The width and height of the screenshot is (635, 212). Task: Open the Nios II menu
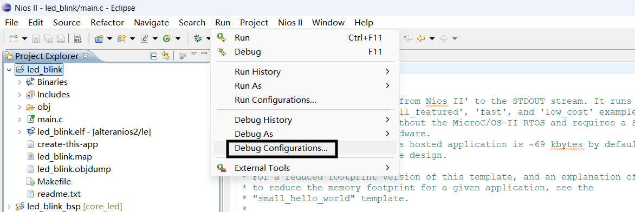click(x=290, y=23)
